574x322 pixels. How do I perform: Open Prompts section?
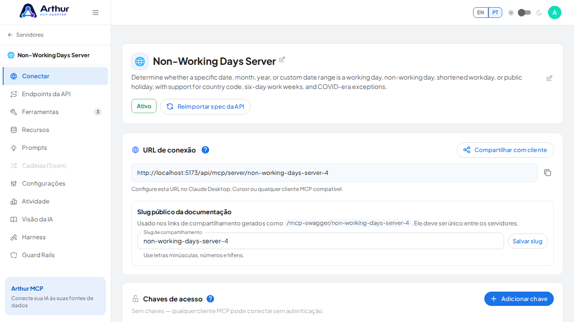(x=55, y=148)
